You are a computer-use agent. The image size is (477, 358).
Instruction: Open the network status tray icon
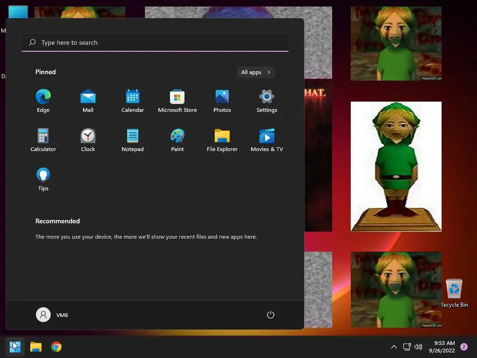(407, 347)
